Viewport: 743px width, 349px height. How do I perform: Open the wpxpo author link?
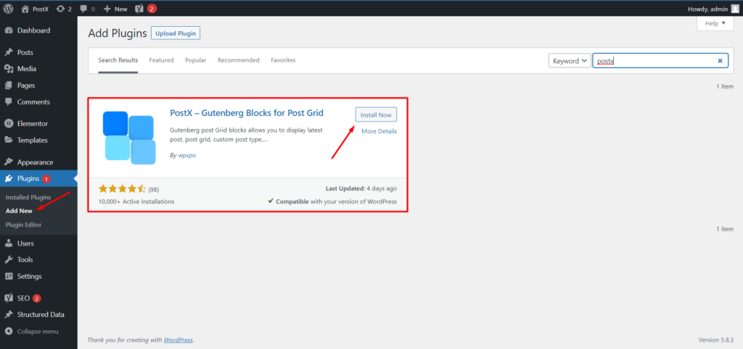pos(186,156)
